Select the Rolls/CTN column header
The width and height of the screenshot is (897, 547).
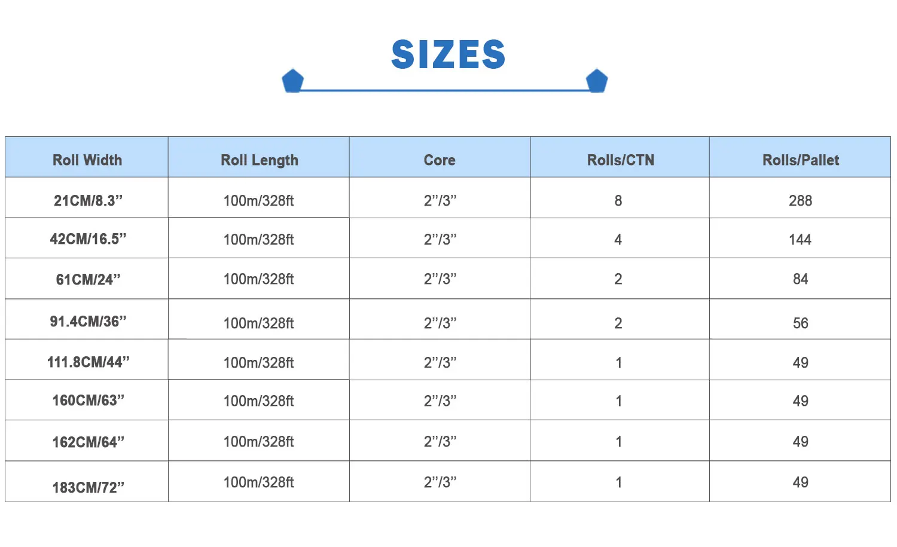(x=621, y=160)
